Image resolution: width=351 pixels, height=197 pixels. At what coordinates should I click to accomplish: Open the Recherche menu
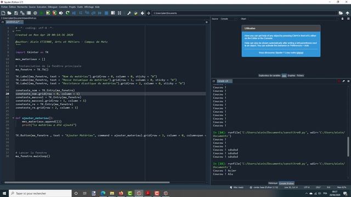[22, 7]
